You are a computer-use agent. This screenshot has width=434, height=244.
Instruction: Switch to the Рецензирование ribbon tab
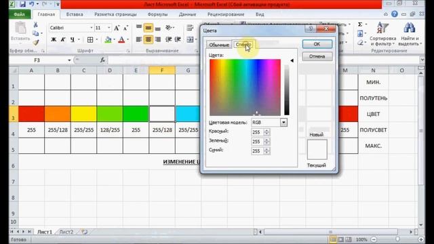226,14
